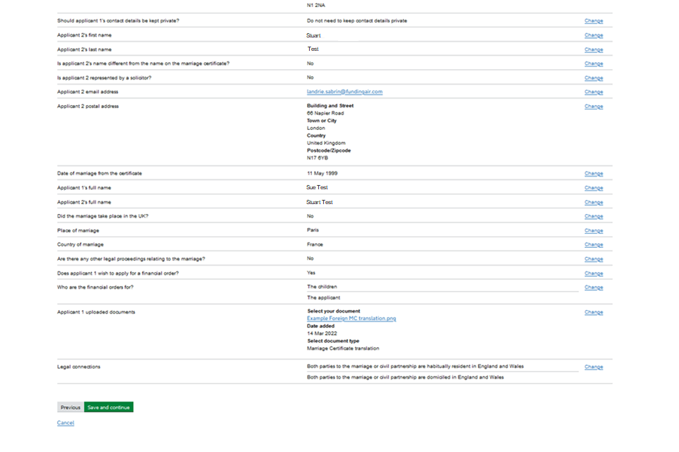Viewport: 679px width, 452px height.
Task: Change Applicant 2 email address
Action: 593,92
